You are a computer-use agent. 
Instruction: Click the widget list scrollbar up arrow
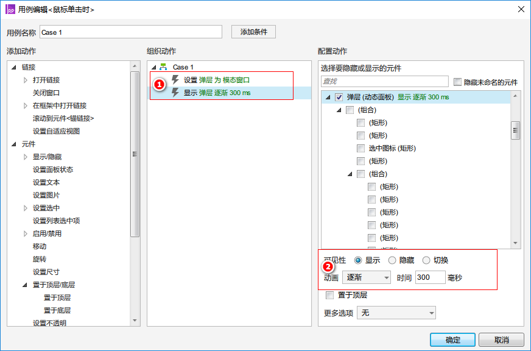point(515,96)
